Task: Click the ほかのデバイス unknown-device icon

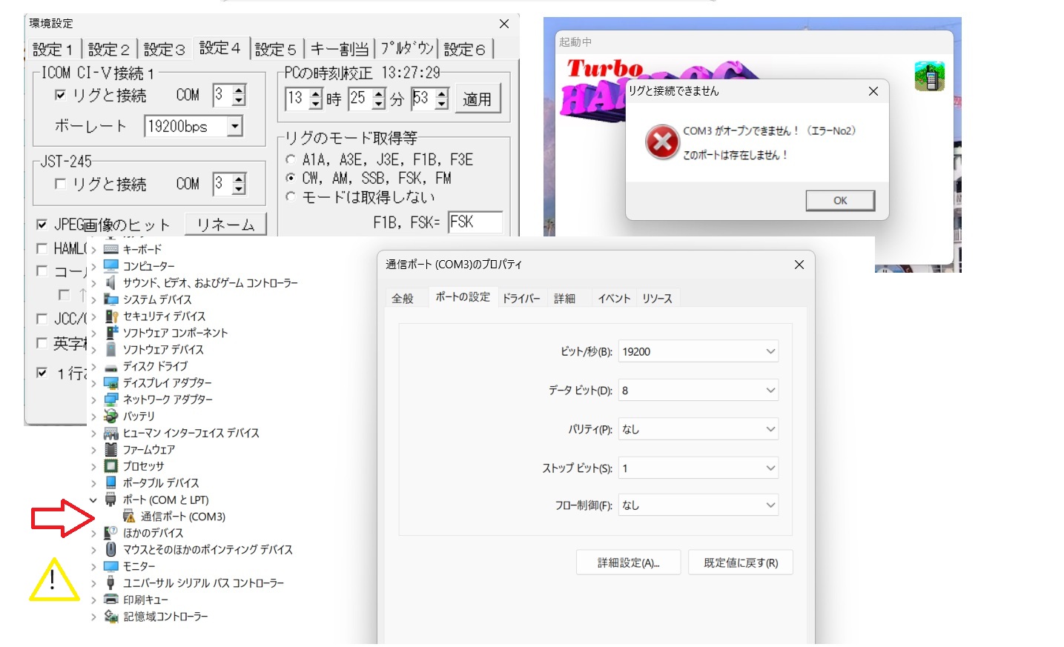Action: [x=111, y=533]
